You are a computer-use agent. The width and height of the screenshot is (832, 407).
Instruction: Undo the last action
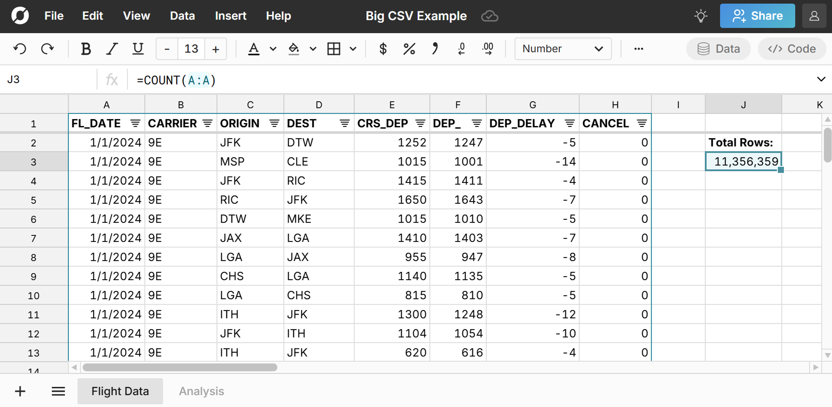19,49
